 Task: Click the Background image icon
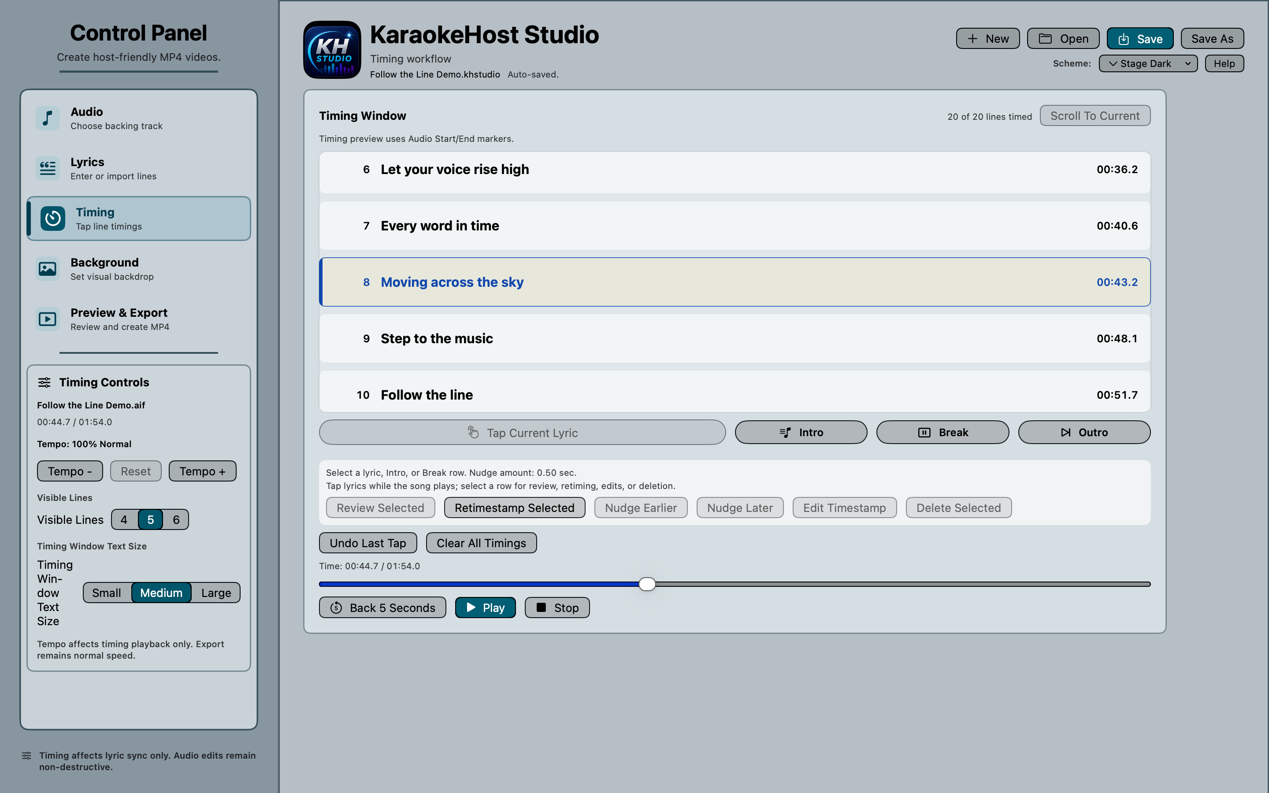(48, 269)
